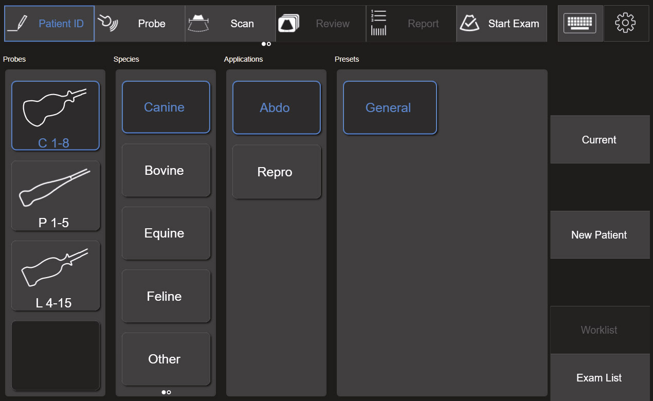The height and width of the screenshot is (401, 653).
Task: Click the list icon on Report tab
Action: point(378,23)
